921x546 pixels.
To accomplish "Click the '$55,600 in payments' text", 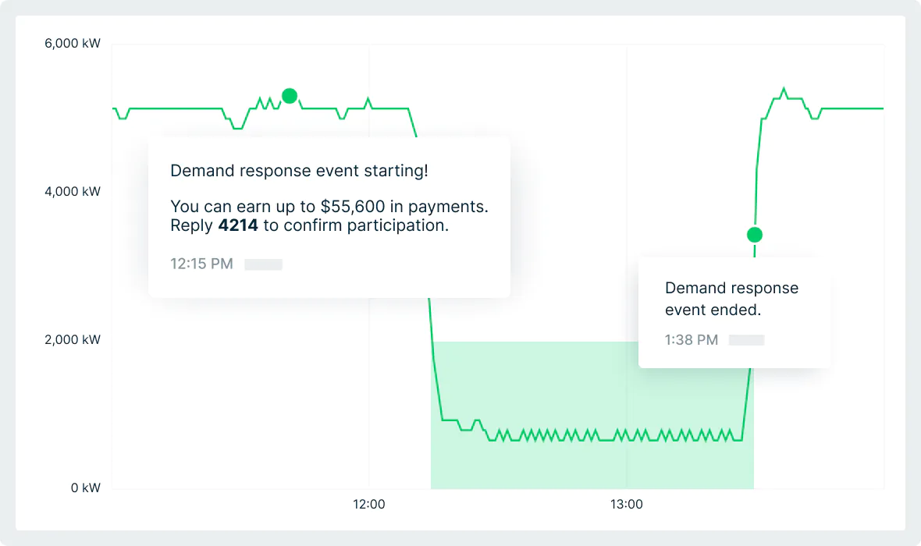I will [x=403, y=207].
